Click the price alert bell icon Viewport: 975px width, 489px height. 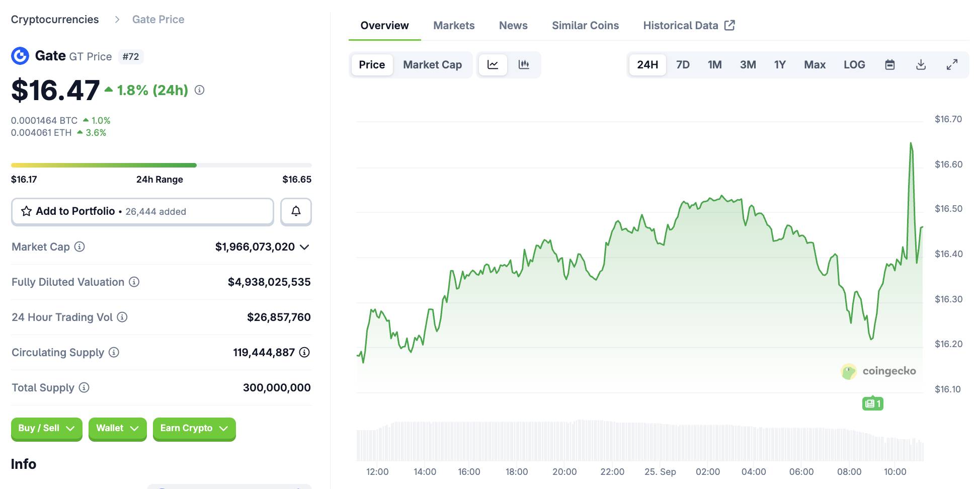[296, 211]
